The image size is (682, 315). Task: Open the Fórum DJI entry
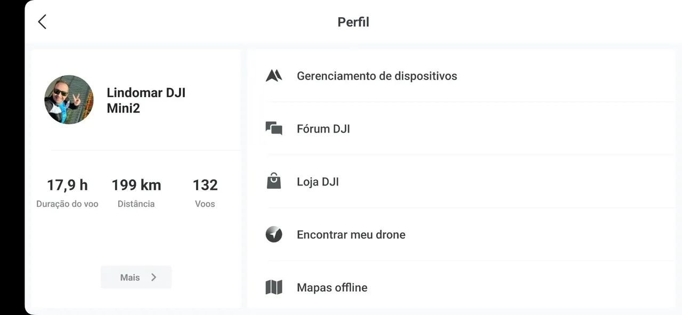click(x=323, y=128)
